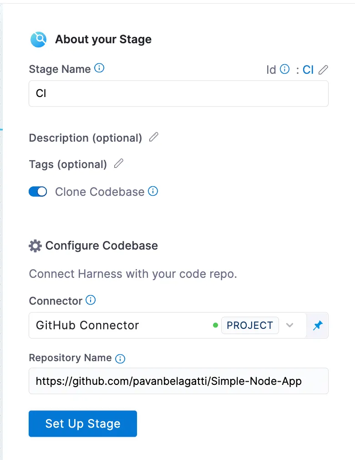The image size is (355, 460).
Task: Click the green status dot on GitHub Connector
Action: pyautogui.click(x=215, y=325)
